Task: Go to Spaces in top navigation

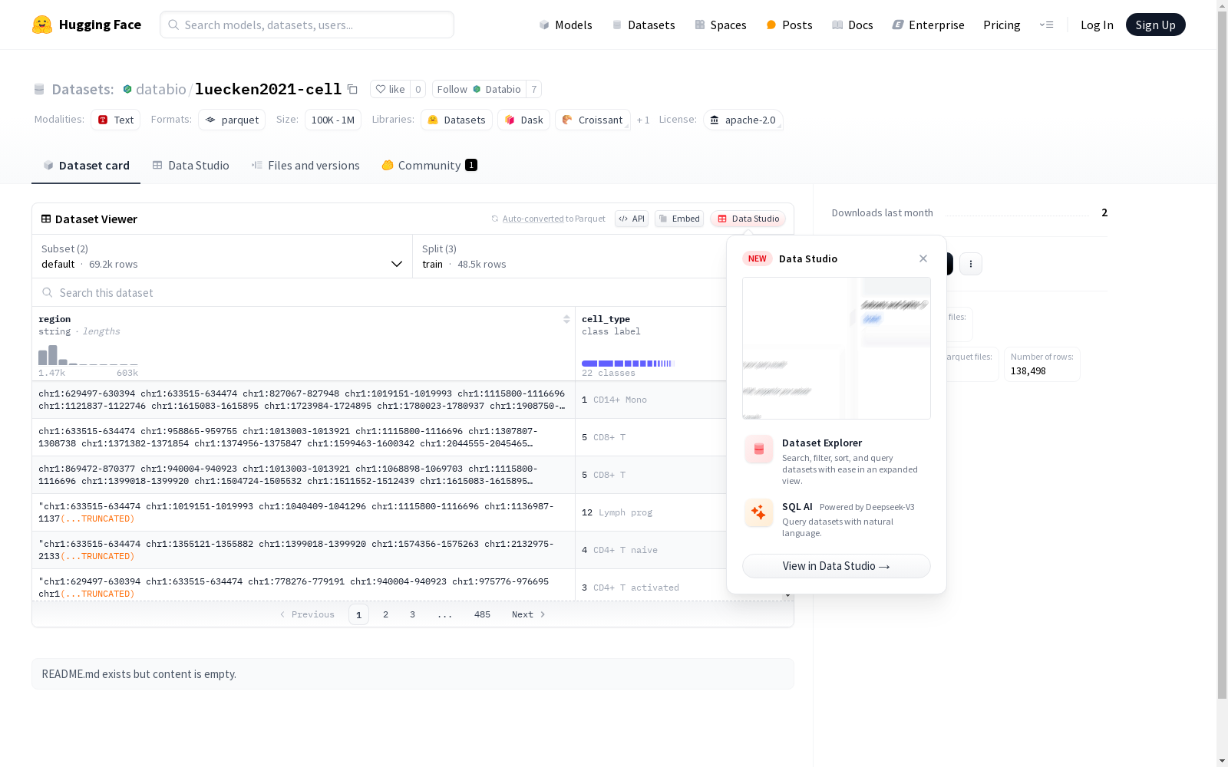Action: click(x=721, y=25)
